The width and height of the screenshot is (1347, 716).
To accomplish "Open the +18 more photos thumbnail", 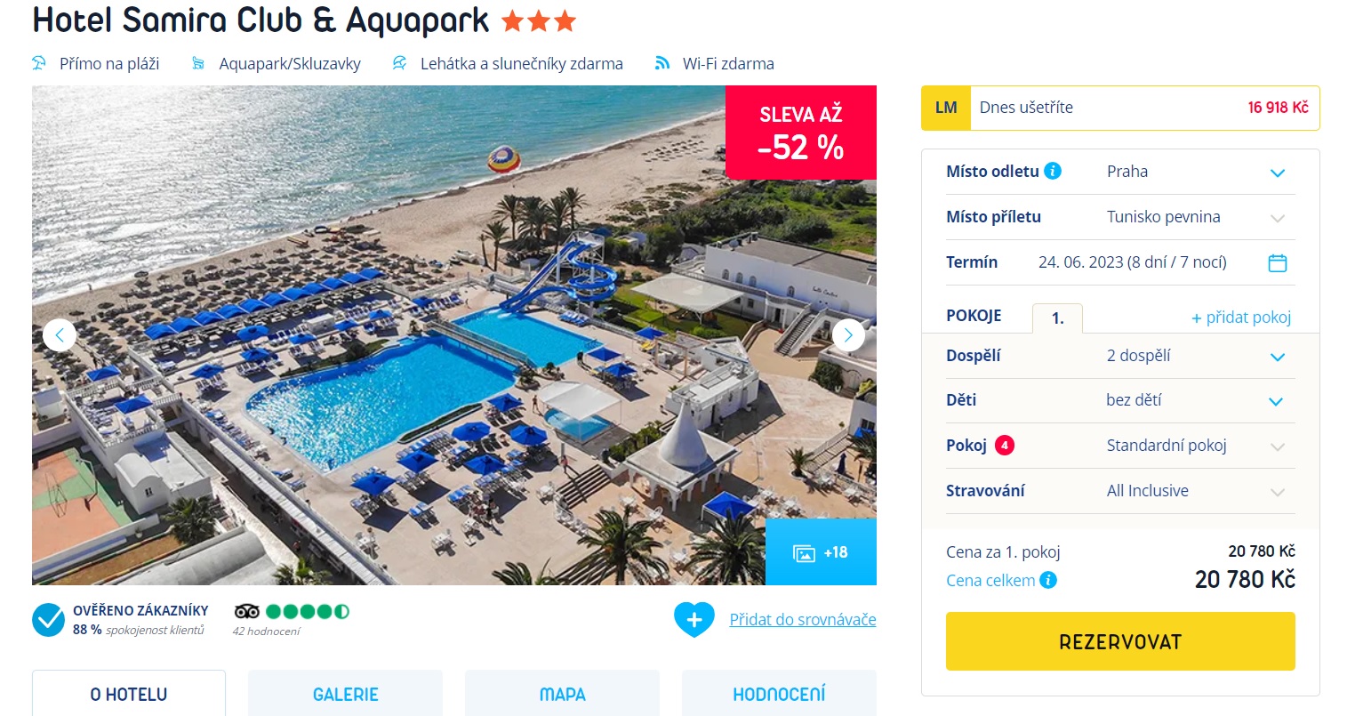I will pos(821,552).
